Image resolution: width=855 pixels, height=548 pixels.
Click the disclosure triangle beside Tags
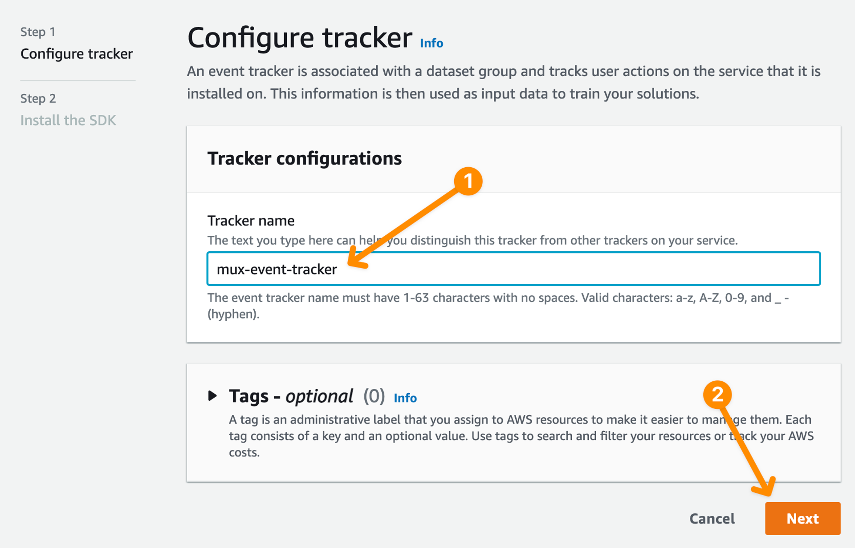tap(212, 396)
